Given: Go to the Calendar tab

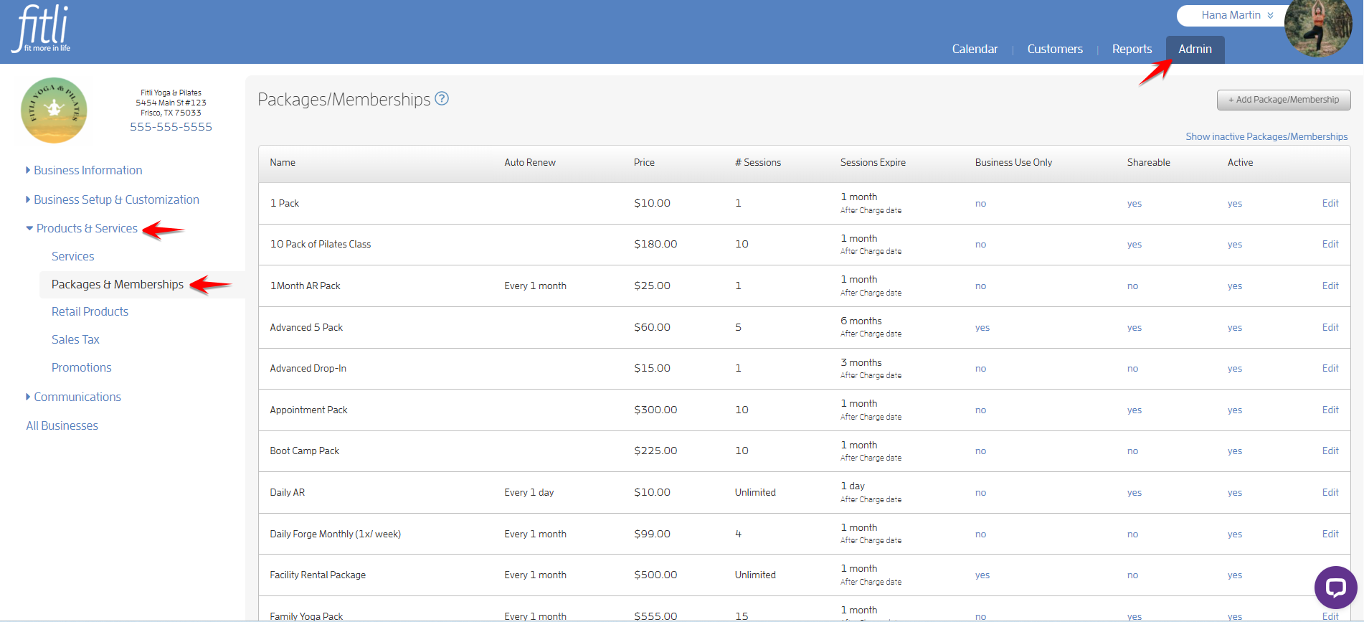Looking at the screenshot, I should 975,49.
